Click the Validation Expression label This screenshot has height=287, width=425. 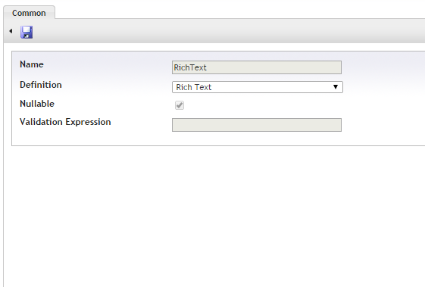pyautogui.click(x=65, y=122)
